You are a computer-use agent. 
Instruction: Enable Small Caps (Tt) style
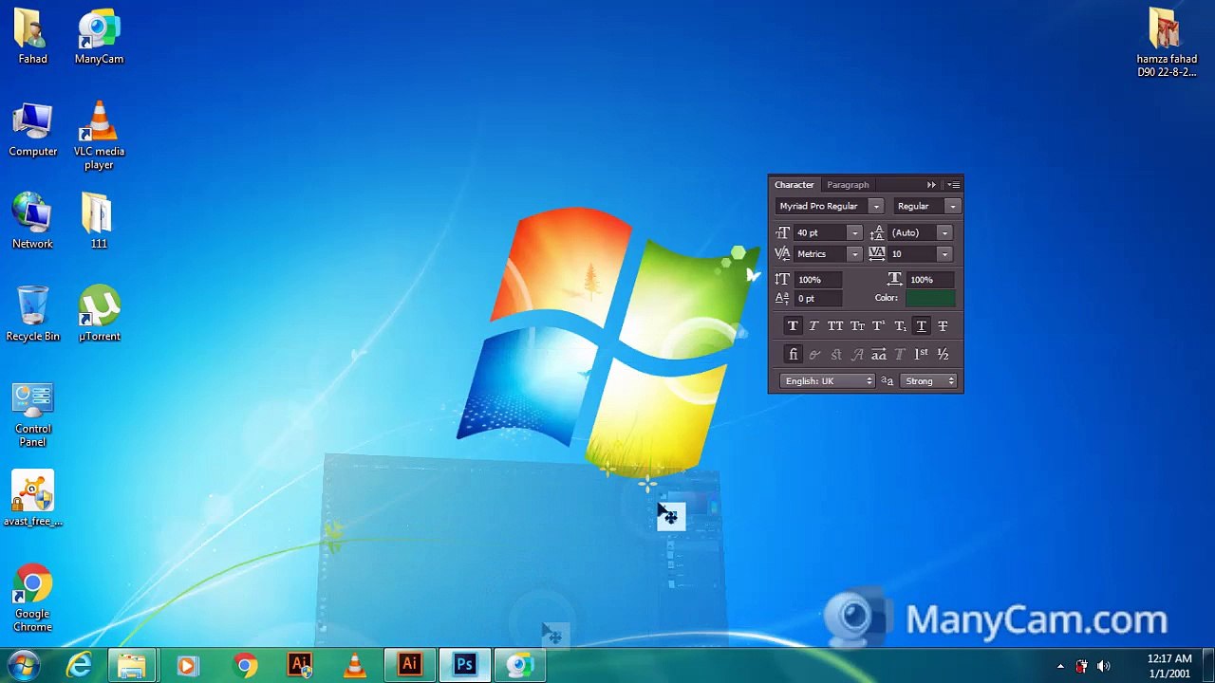(x=857, y=326)
